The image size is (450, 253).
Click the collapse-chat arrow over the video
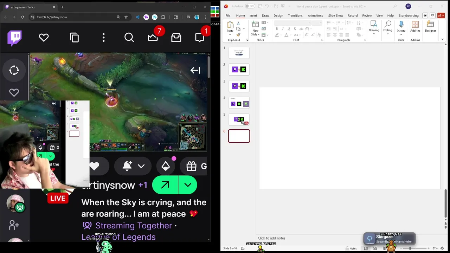(195, 70)
